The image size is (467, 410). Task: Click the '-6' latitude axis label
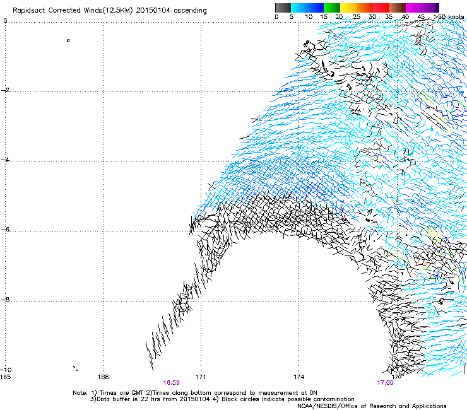tap(6, 229)
